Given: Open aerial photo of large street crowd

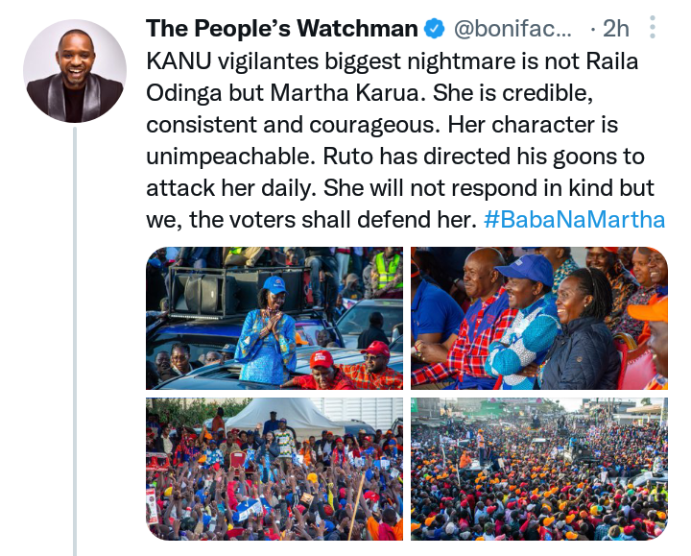Looking at the screenshot, I should 539,469.
